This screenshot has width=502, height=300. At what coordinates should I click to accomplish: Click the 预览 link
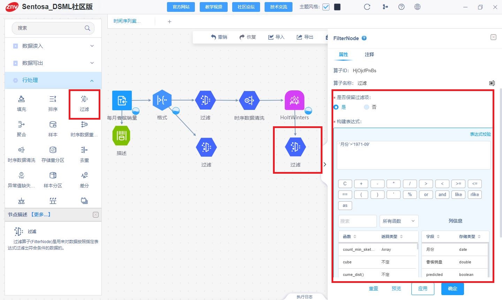pyautogui.click(x=396, y=289)
